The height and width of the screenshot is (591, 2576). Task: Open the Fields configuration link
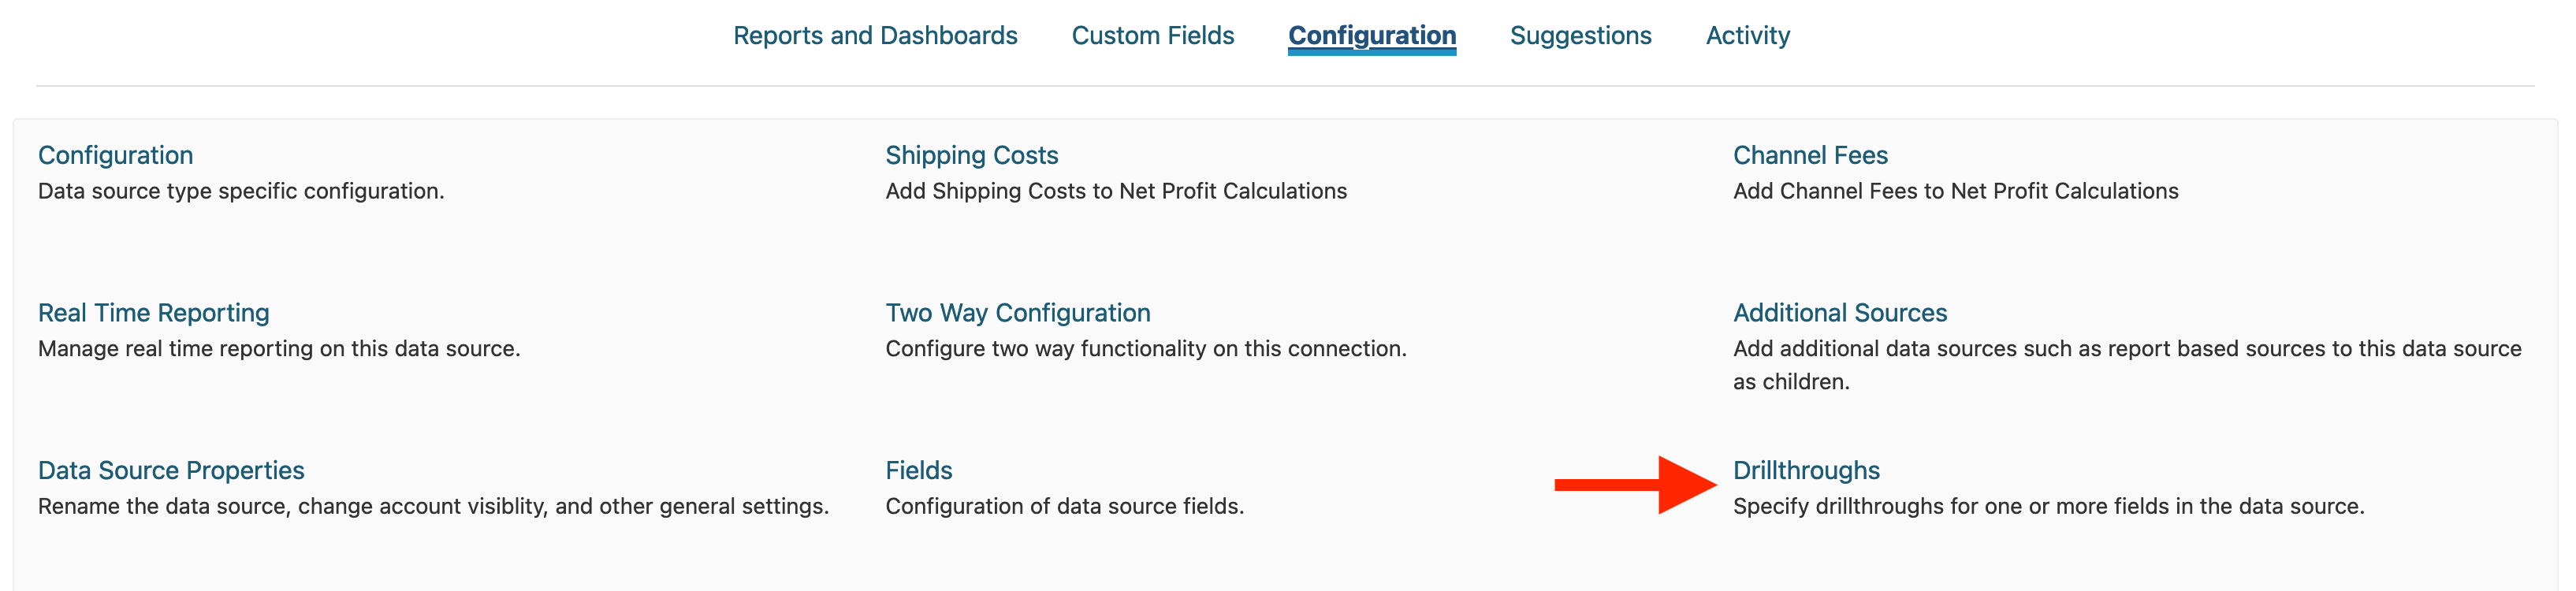click(x=917, y=470)
